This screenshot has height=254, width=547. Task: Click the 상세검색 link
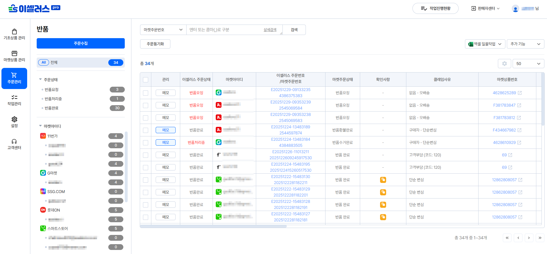coord(270,30)
